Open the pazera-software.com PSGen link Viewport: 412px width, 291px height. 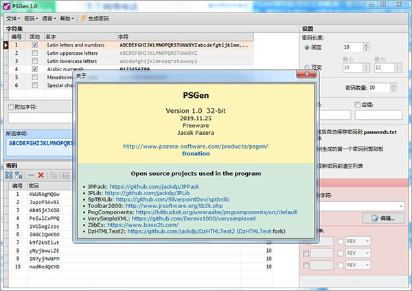point(196,146)
